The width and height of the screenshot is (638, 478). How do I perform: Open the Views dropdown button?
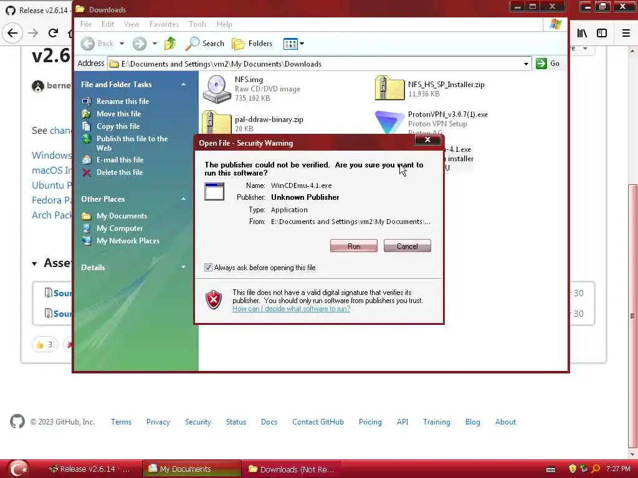click(x=293, y=44)
